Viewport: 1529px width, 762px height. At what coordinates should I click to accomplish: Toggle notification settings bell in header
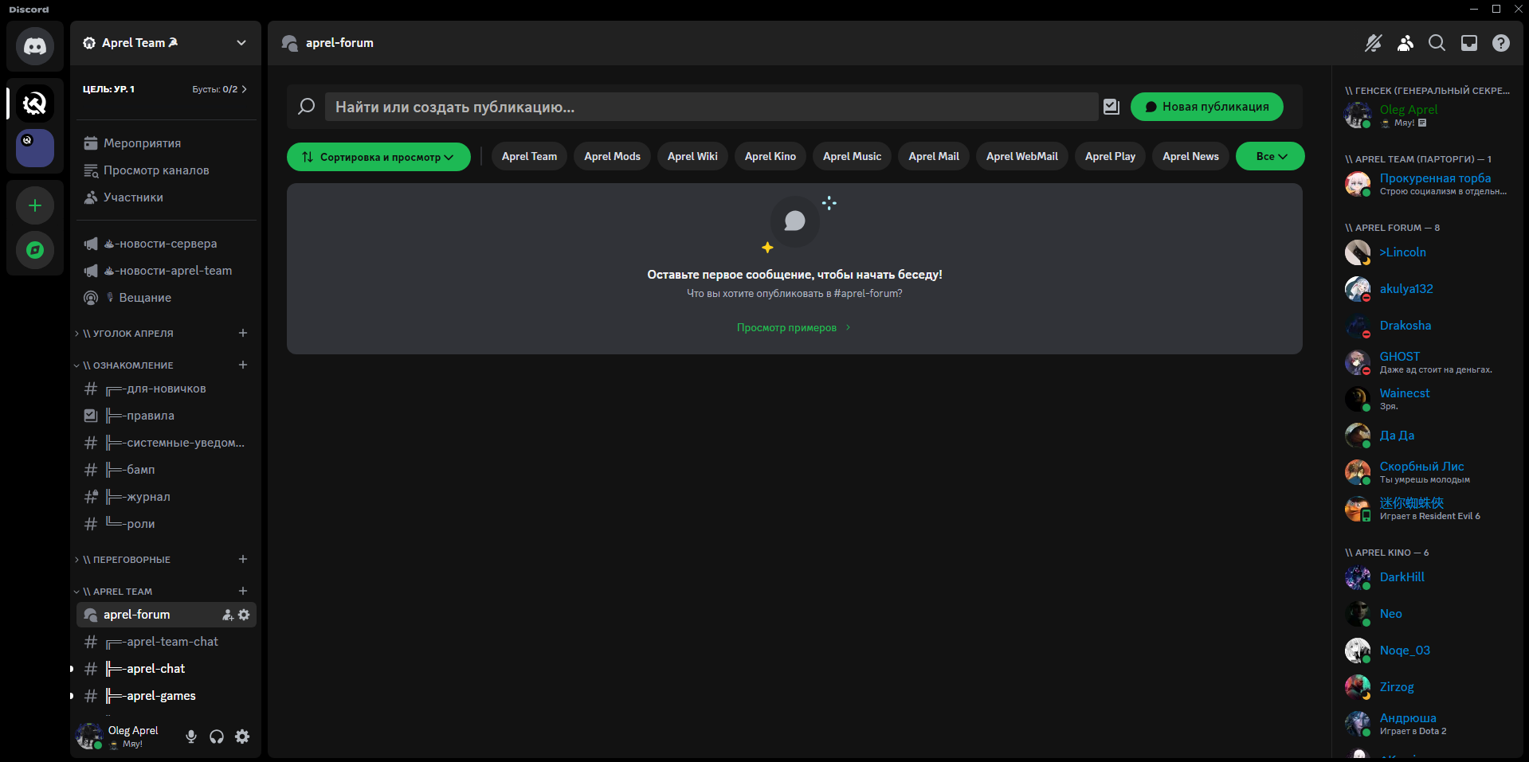pos(1373,43)
